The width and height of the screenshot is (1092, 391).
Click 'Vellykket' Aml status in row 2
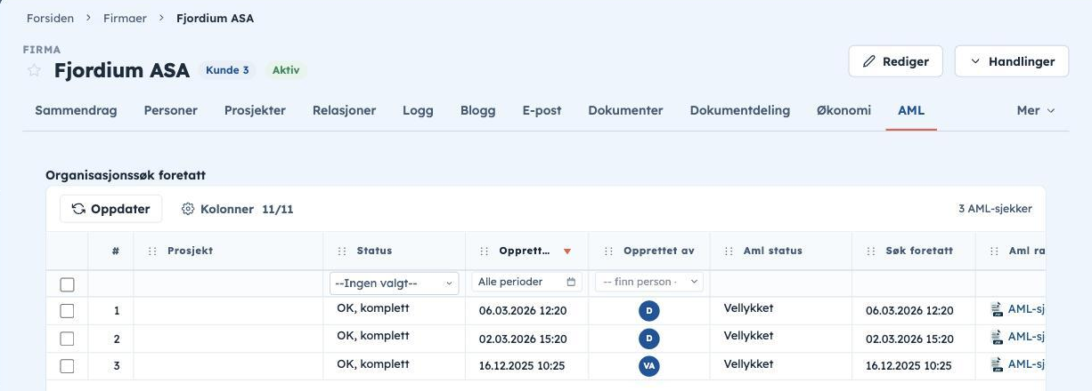[x=748, y=336]
